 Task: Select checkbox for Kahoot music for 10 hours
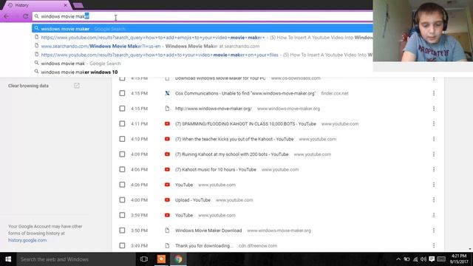(x=122, y=169)
